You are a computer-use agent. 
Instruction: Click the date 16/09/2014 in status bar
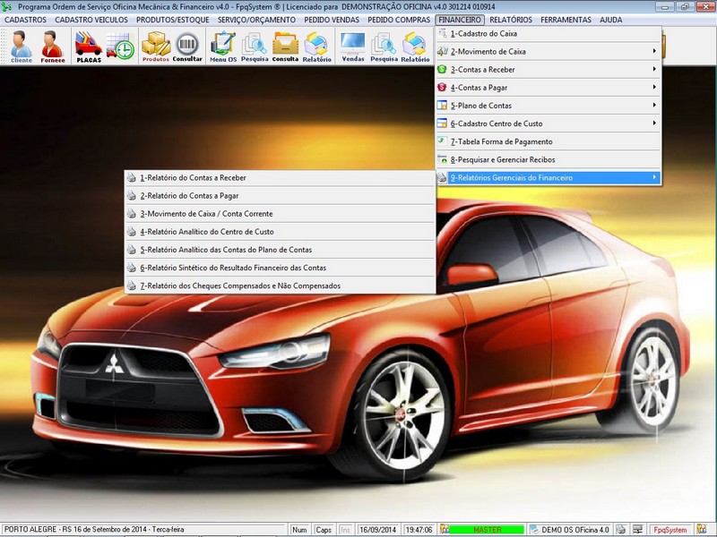tap(377, 530)
